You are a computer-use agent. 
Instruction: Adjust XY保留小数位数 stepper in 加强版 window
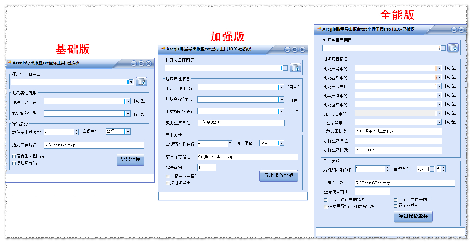click(230, 144)
